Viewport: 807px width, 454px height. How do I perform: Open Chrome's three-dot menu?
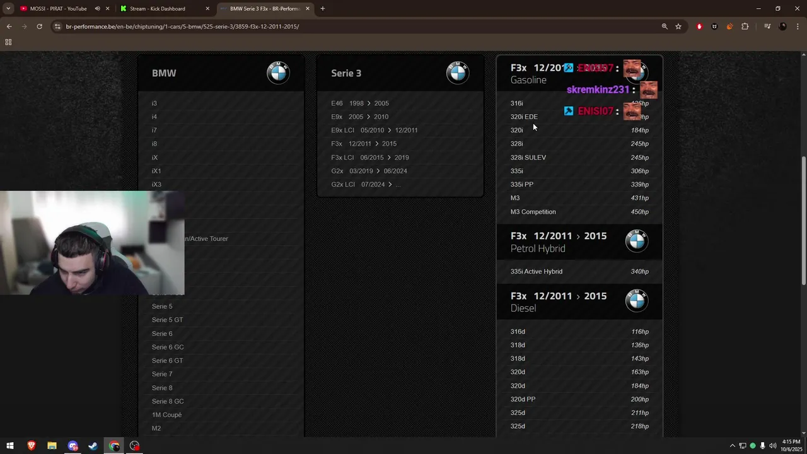pos(797,26)
